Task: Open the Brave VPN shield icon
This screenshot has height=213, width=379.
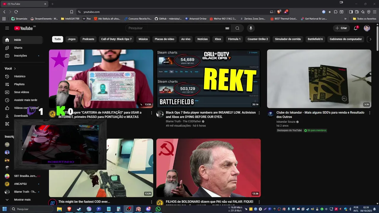Action: (x=369, y=12)
